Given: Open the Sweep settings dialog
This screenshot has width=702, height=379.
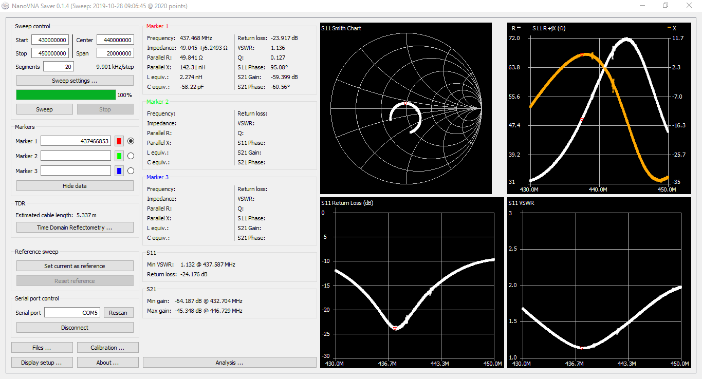Looking at the screenshot, I should pyautogui.click(x=75, y=80).
